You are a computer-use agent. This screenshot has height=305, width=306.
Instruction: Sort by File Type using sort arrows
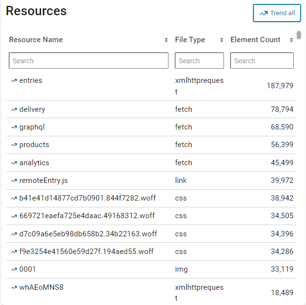222,40
